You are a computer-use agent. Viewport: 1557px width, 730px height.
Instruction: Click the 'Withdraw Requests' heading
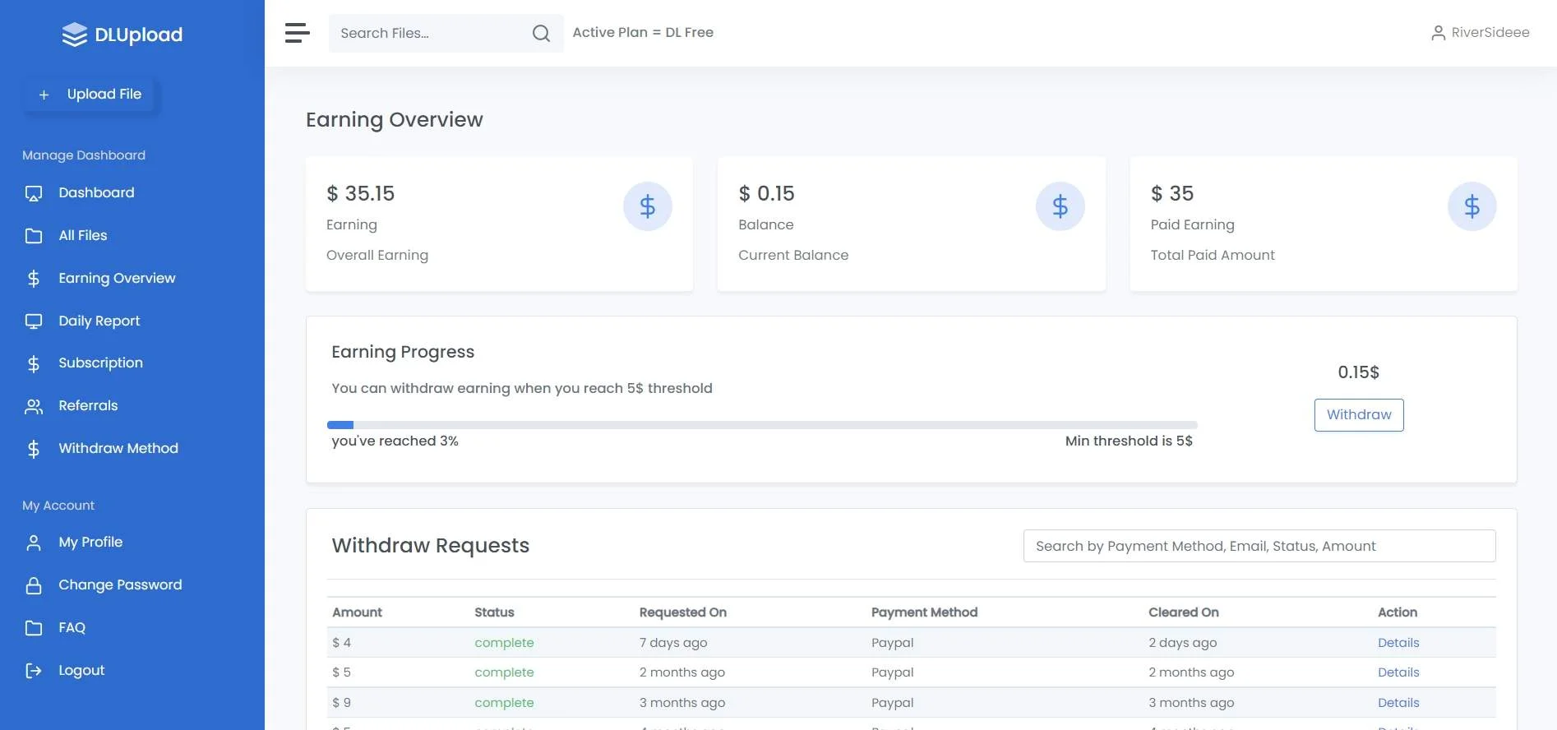431,546
